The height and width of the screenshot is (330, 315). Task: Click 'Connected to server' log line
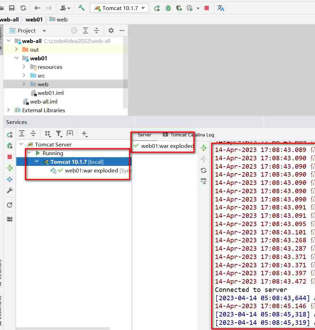[251, 290]
